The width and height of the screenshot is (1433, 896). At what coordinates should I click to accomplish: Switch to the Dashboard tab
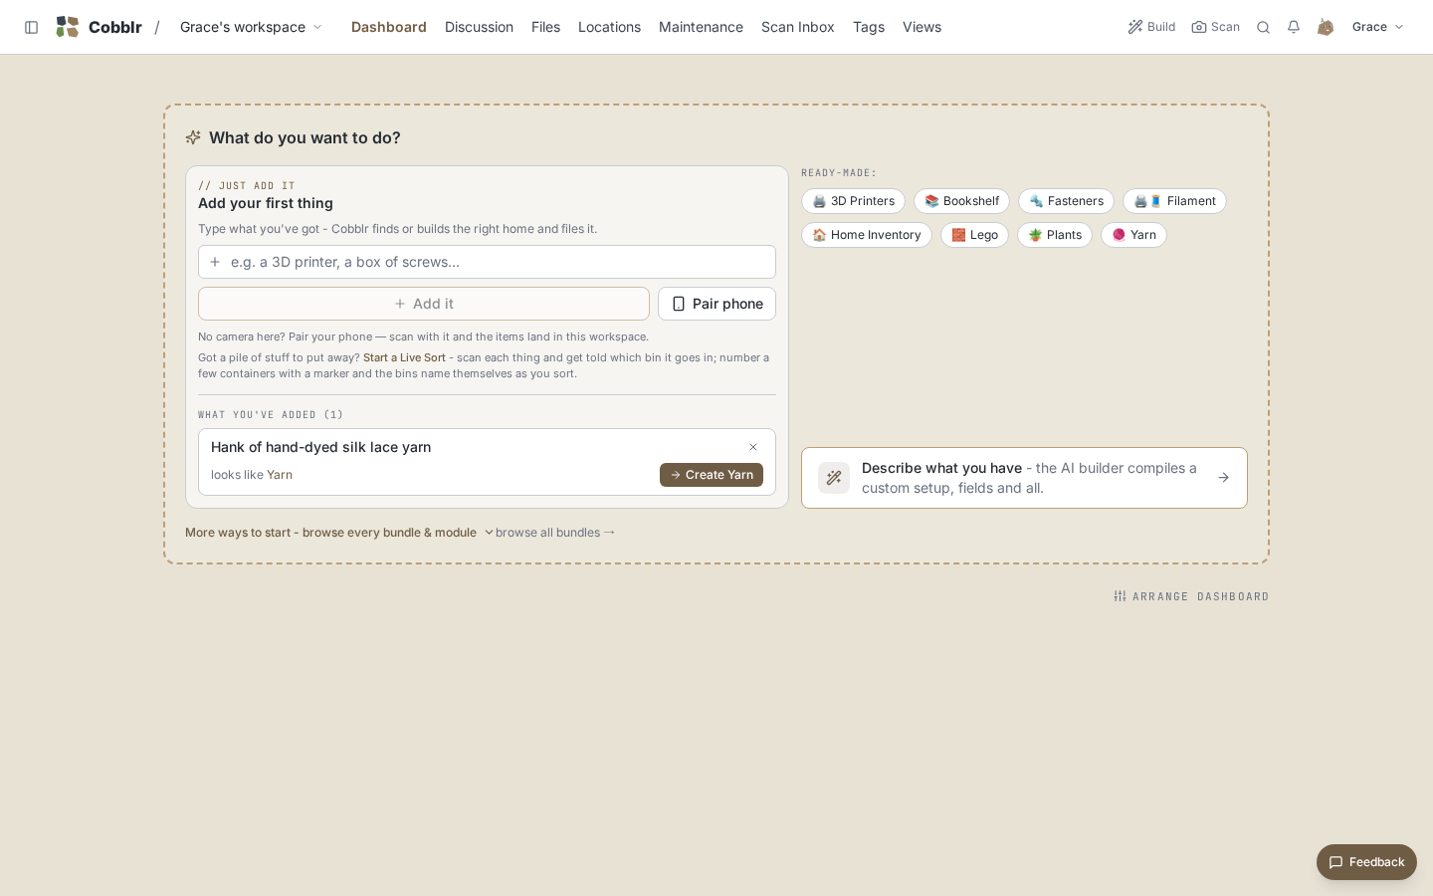tap(389, 27)
